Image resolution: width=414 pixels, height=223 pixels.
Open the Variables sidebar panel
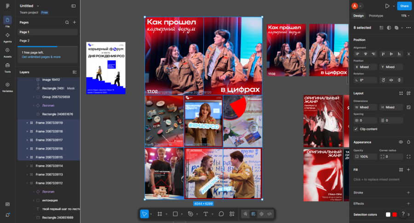pos(7,87)
